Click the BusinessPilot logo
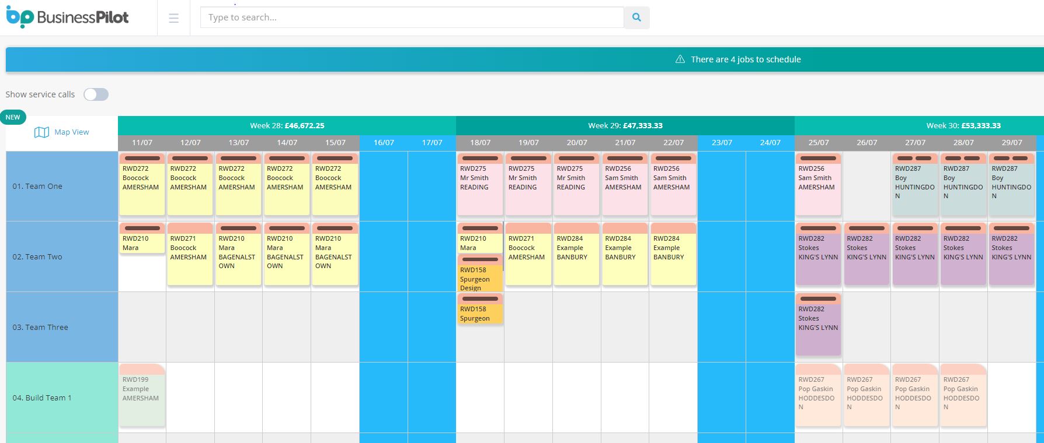This screenshot has height=443, width=1044. [x=67, y=17]
